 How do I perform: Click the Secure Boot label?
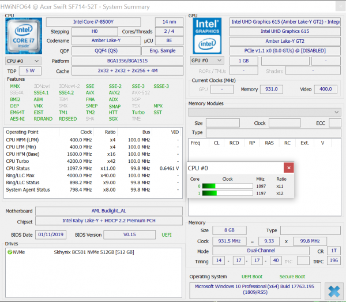coord(292,277)
